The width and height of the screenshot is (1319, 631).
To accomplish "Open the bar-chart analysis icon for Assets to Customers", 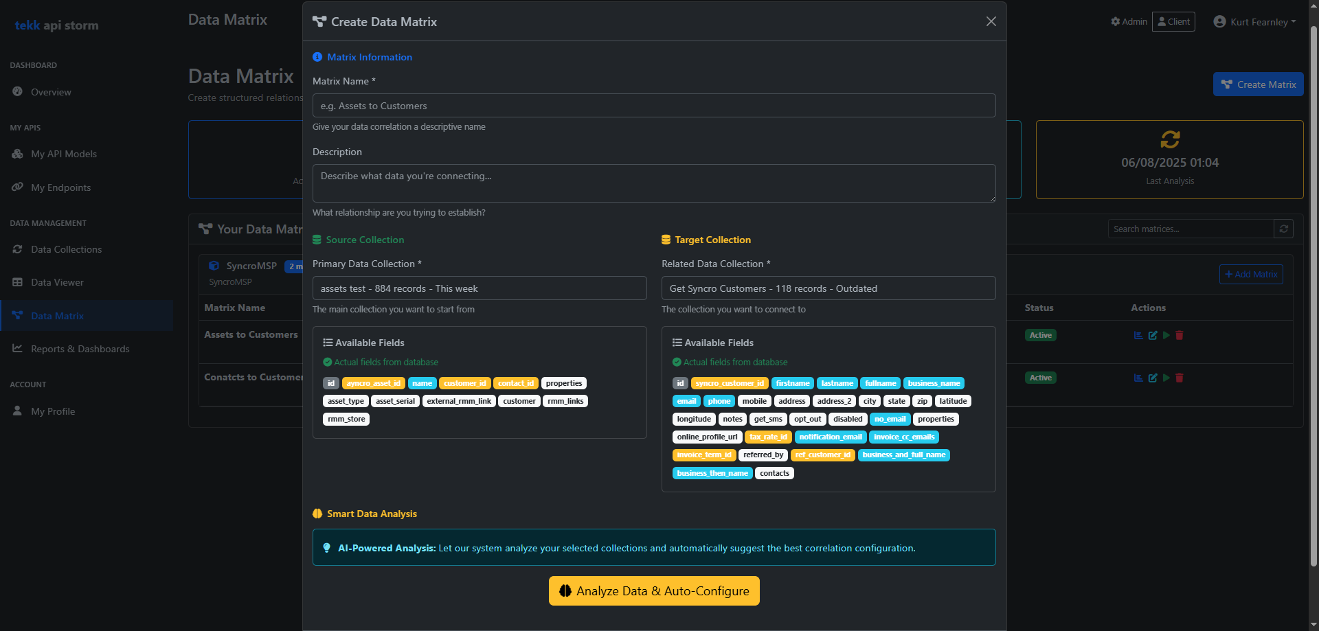I will pyautogui.click(x=1137, y=335).
